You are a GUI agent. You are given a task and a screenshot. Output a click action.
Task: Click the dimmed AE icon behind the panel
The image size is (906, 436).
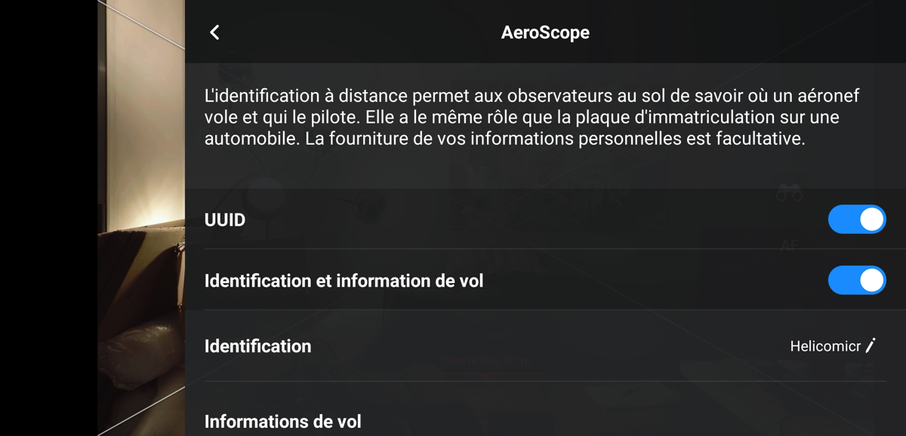789,245
